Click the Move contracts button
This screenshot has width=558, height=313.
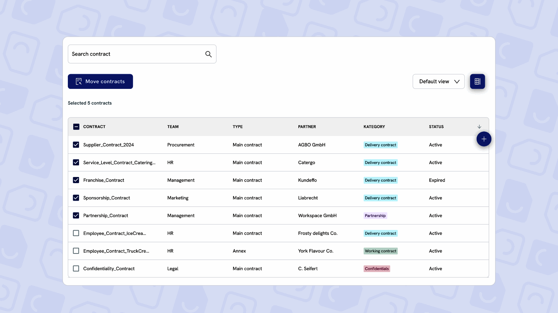tap(100, 81)
